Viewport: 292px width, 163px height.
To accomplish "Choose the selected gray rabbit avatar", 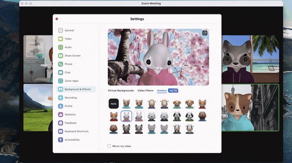I will coord(126,116).
